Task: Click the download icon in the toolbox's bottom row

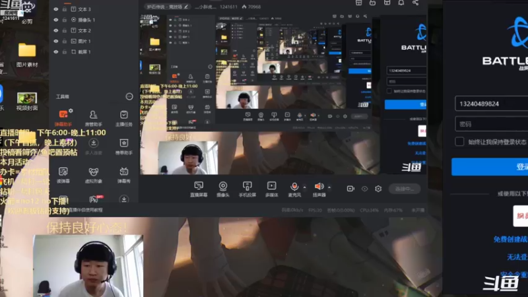Action: tap(124, 199)
